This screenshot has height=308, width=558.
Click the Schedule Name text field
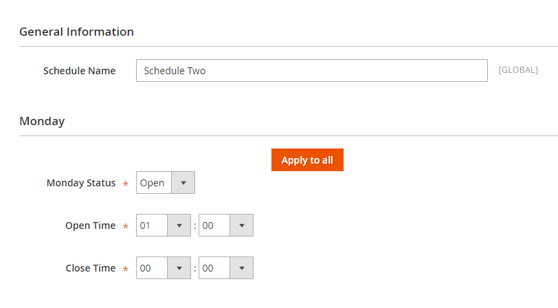(x=311, y=71)
